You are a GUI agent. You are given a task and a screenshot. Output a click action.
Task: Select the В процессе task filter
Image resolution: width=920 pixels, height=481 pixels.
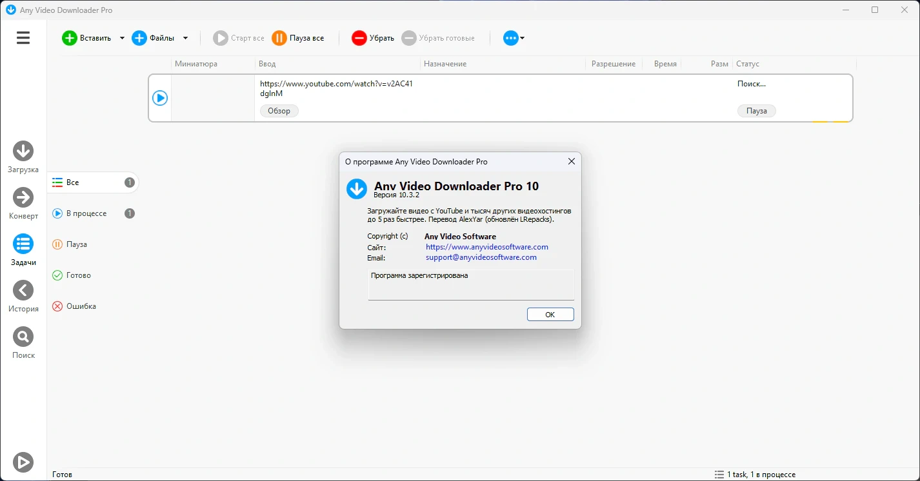click(x=94, y=213)
